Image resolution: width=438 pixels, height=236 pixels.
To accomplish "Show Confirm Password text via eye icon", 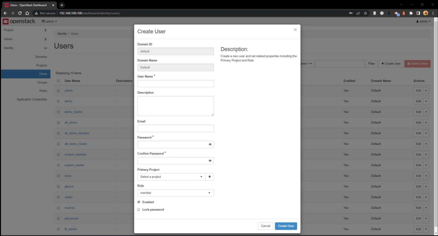I will tap(210, 160).
